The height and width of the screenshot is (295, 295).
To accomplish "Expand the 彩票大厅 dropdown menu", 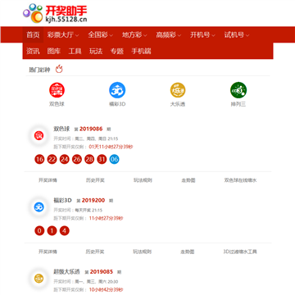I will (x=63, y=34).
